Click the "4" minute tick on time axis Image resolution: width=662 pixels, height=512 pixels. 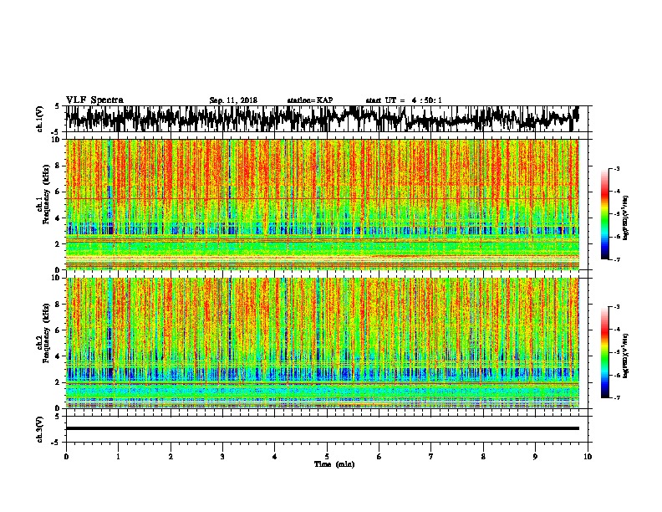(275, 457)
